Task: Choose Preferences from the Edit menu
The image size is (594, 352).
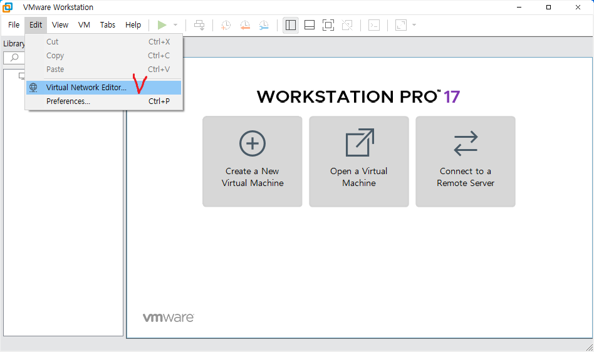Action: [104, 101]
